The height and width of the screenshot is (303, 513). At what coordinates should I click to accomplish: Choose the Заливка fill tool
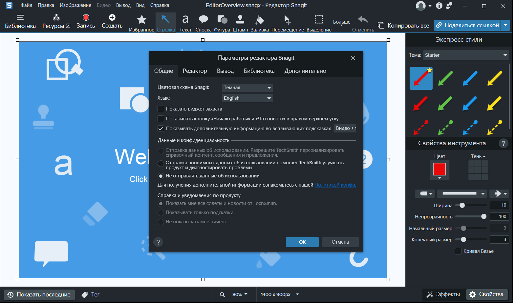tap(260, 23)
